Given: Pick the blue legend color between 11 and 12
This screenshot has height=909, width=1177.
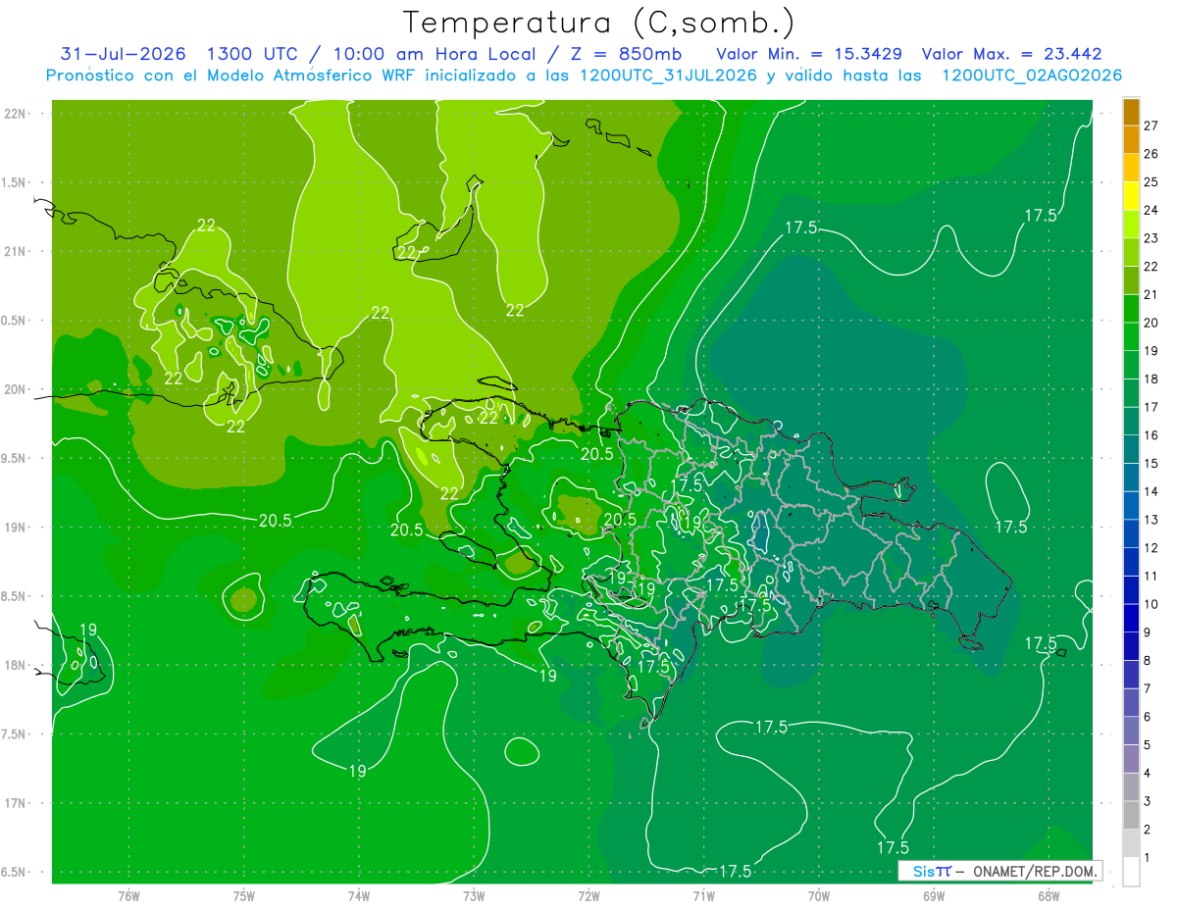Looking at the screenshot, I should pos(1131,563).
